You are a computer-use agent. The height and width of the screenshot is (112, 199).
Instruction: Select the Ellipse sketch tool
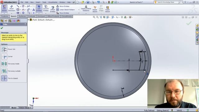click(x=28, y=10)
